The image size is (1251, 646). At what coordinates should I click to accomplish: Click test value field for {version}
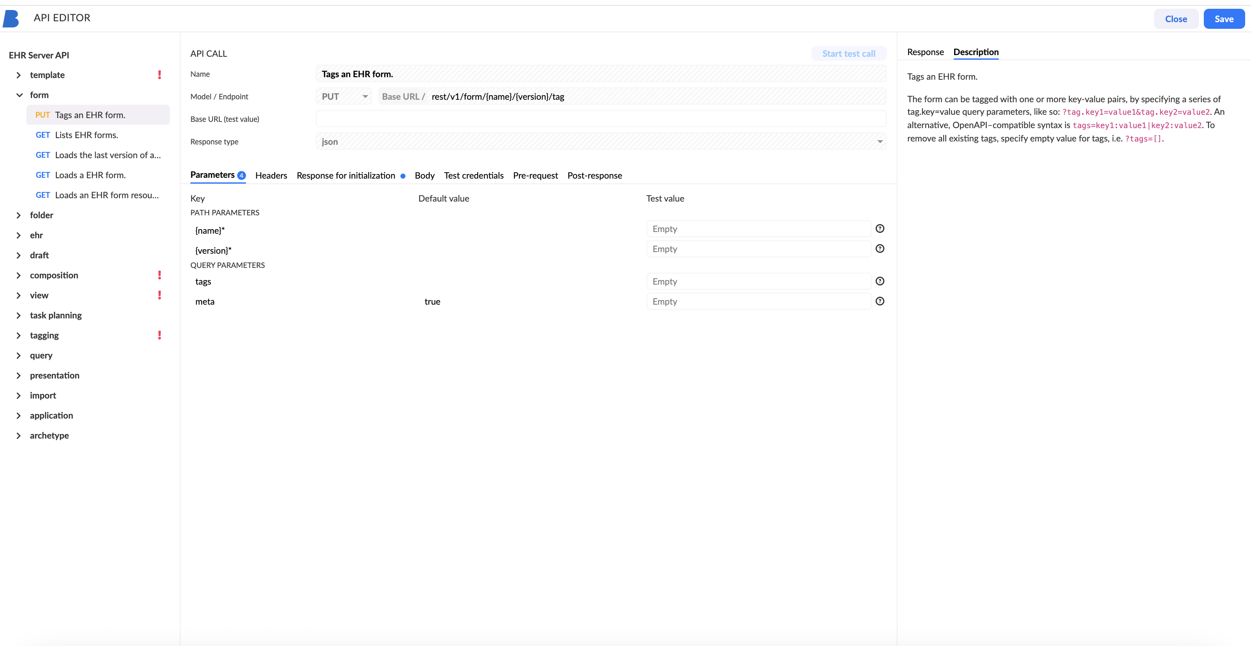pos(759,249)
